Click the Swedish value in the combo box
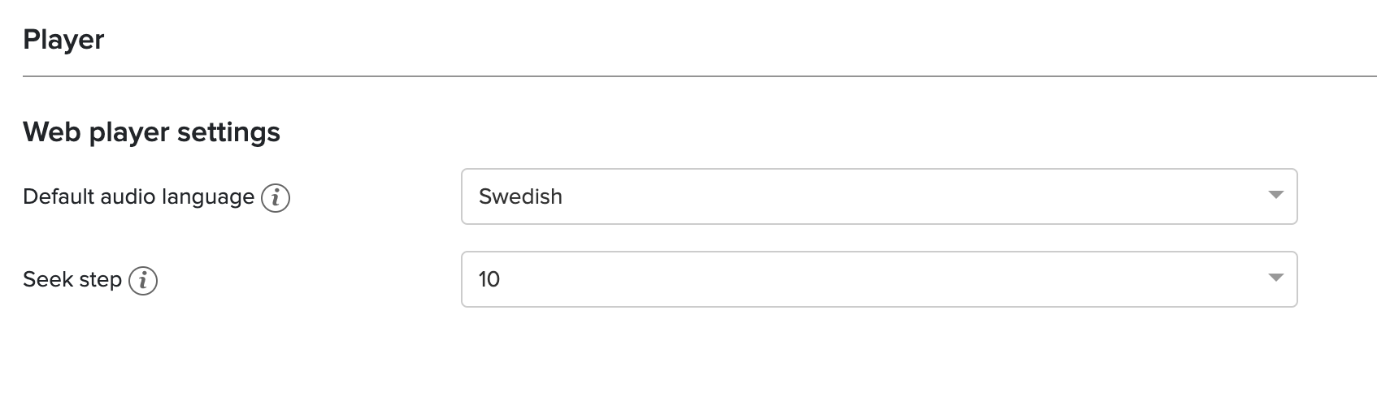1377x414 pixels. pyautogui.click(x=520, y=196)
